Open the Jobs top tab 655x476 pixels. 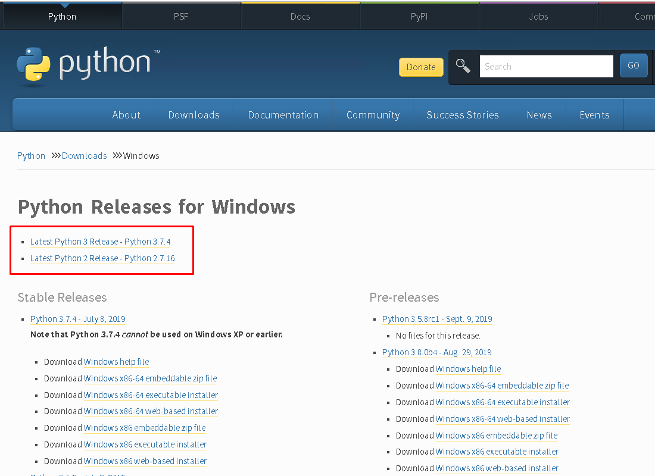pos(538,17)
